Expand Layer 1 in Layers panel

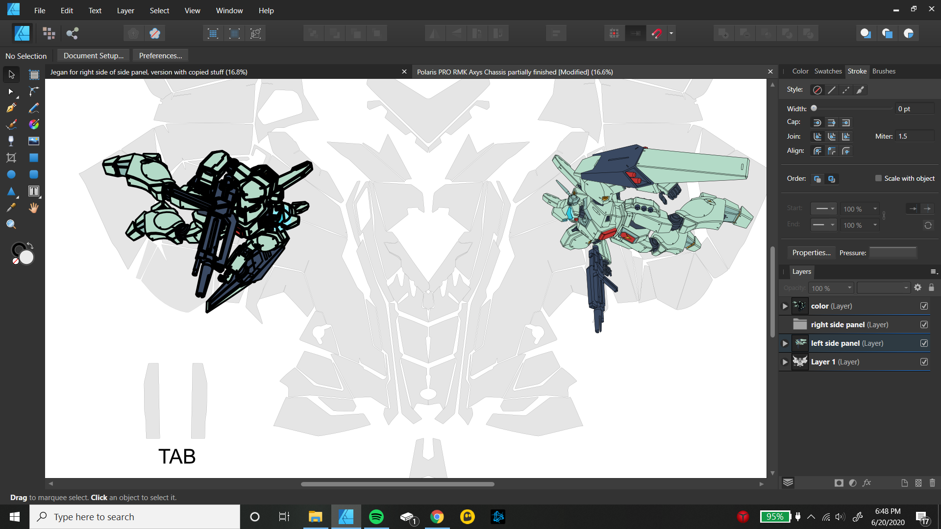pos(785,362)
